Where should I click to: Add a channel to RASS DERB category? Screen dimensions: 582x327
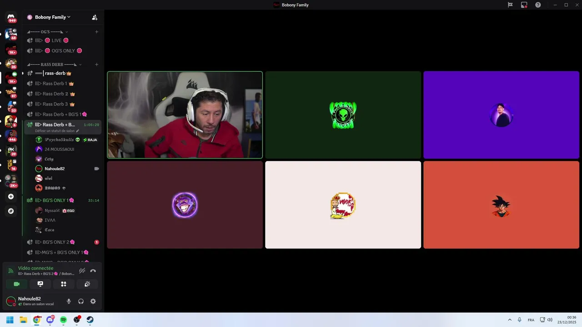click(x=96, y=64)
